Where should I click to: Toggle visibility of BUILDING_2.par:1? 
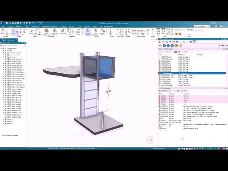click(6, 117)
